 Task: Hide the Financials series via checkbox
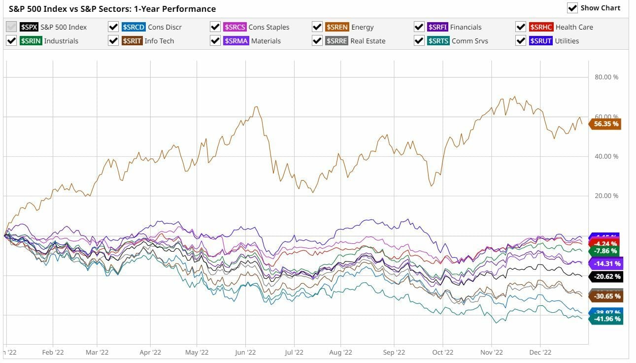coord(419,27)
